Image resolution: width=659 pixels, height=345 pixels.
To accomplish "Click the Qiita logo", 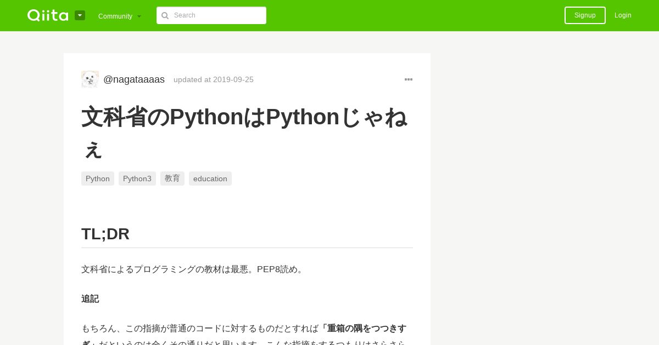I will point(48,15).
